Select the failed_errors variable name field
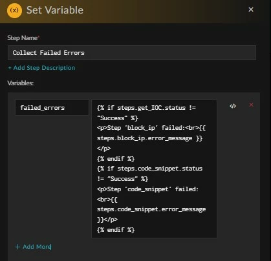Image resolution: width=271 pixels, height=261 pixels. (x=52, y=108)
